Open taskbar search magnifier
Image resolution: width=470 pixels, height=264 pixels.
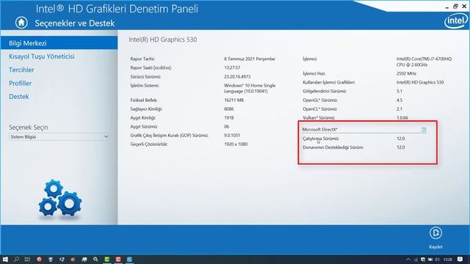click(16, 259)
